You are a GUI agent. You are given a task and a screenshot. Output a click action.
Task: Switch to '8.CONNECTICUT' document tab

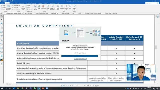(93, 13)
